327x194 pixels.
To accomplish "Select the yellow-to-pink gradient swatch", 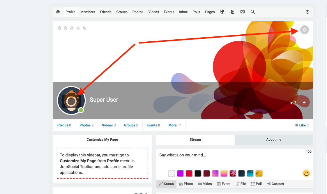I will [x=224, y=173].
